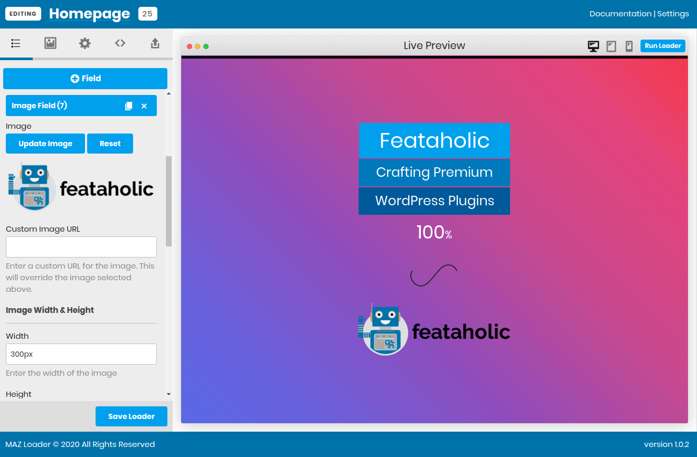Open the gear settings tab

tap(85, 43)
